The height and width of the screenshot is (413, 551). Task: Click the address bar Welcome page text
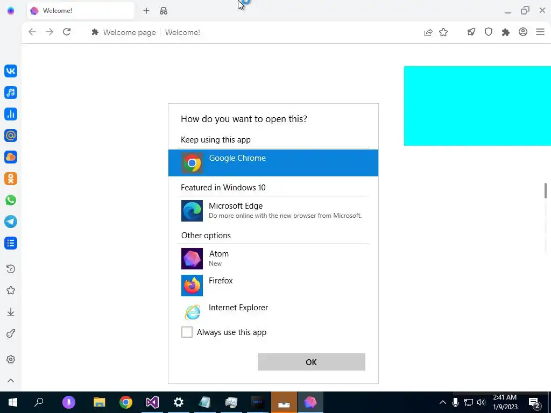point(129,32)
